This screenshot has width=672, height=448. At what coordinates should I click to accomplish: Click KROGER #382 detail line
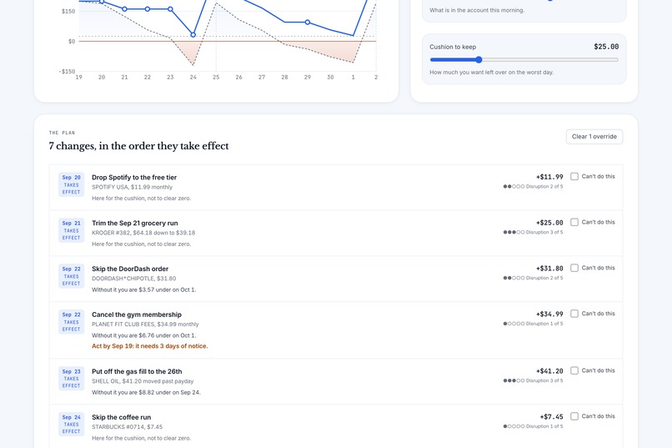click(143, 233)
